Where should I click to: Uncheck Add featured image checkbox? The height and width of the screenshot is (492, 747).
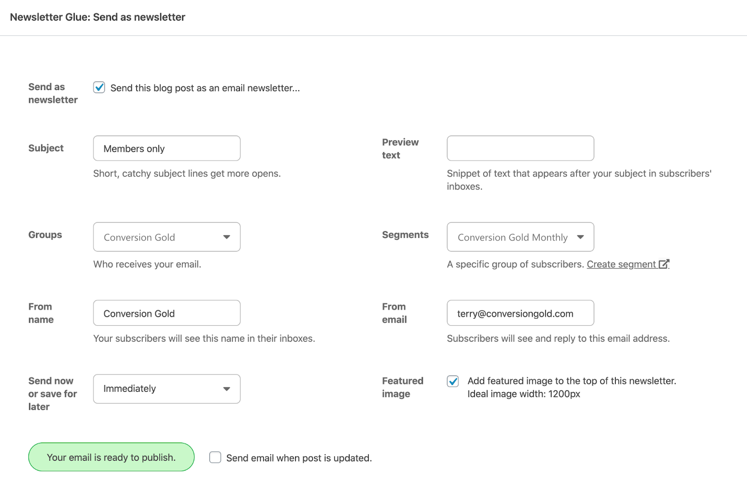tap(453, 381)
